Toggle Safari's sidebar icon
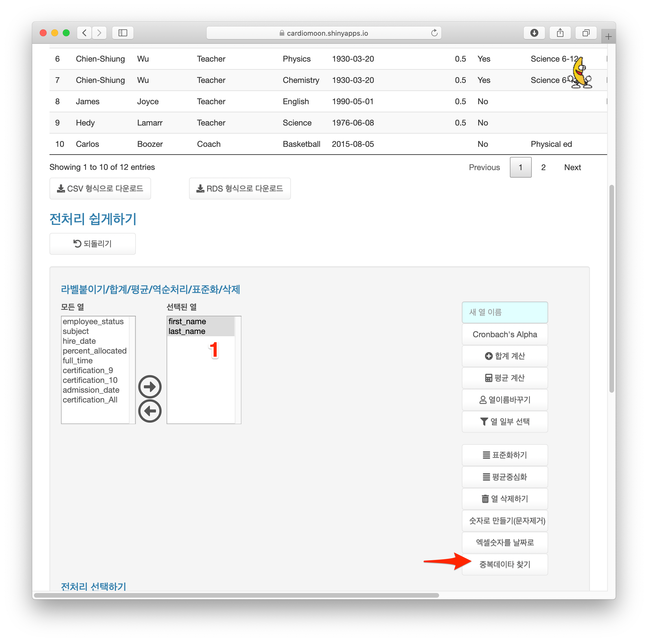 (123, 33)
